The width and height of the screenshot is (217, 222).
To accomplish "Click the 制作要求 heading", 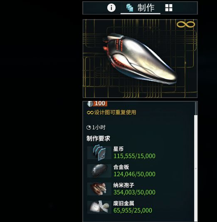I will (98, 138).
